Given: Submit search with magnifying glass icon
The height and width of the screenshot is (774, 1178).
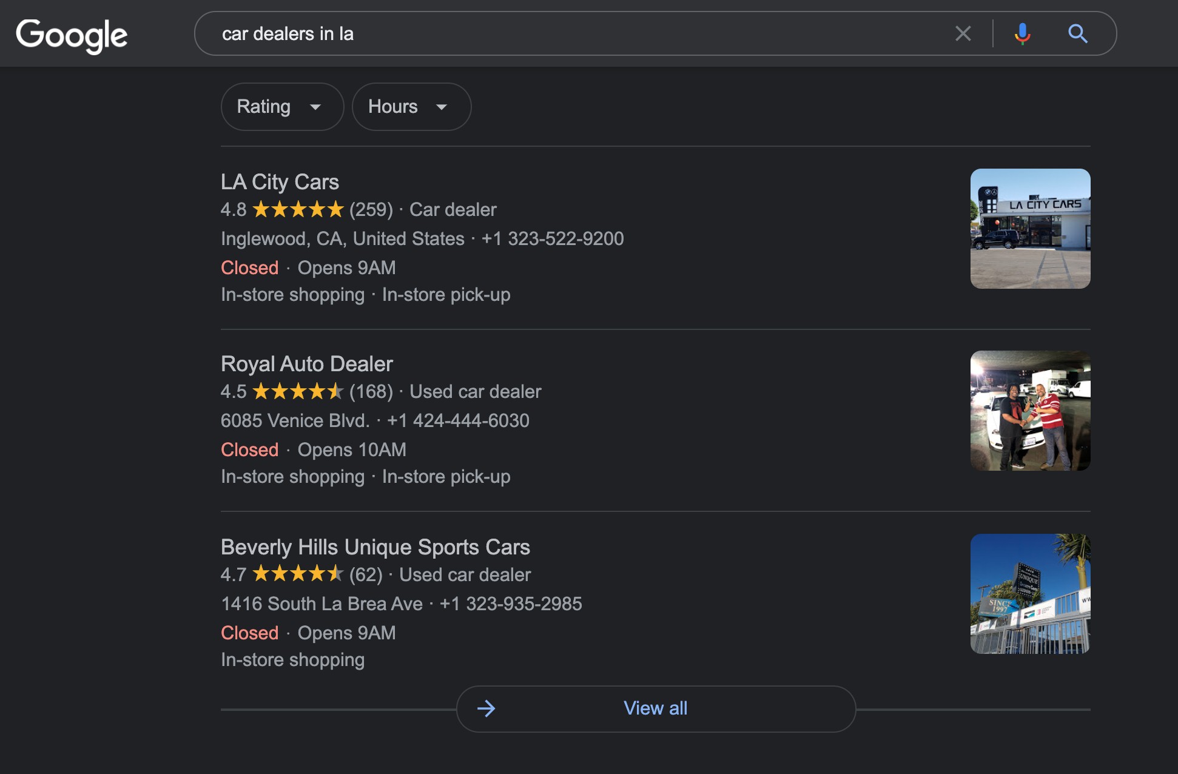Looking at the screenshot, I should pos(1078,33).
